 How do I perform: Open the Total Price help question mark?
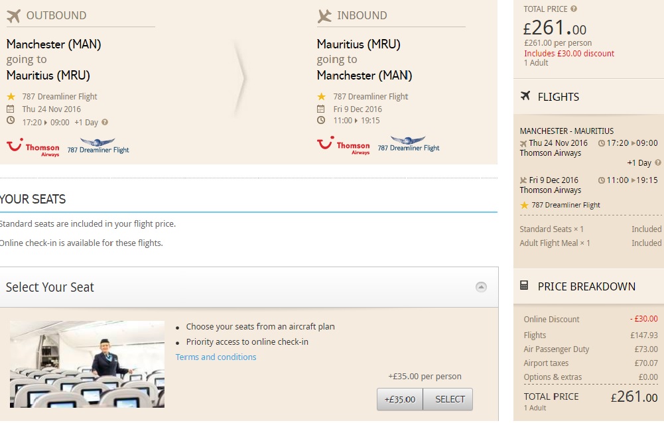point(573,9)
